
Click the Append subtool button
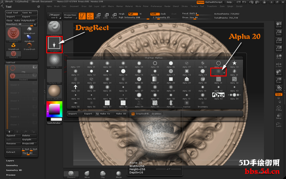tap(13, 135)
